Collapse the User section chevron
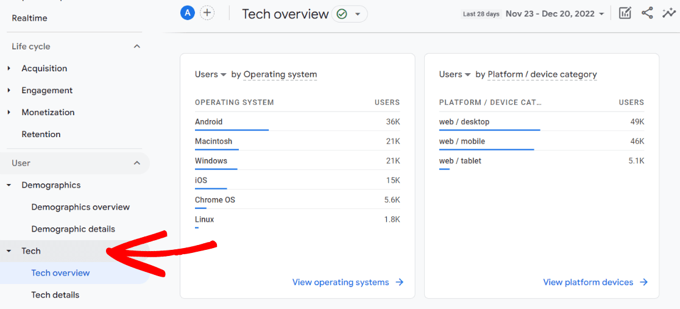The height and width of the screenshot is (309, 680). point(137,163)
